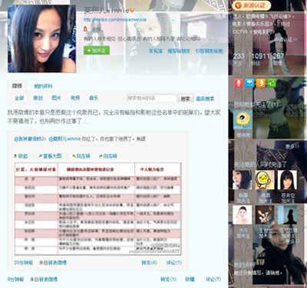
Task: Open the dark guitar-hands avatar in second row
Action: click(265, 215)
